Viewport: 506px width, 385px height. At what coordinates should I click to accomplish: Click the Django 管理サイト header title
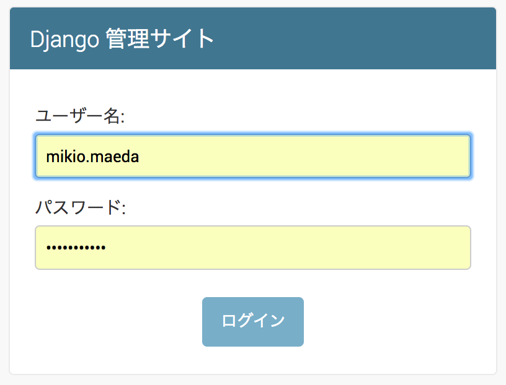pos(123,38)
